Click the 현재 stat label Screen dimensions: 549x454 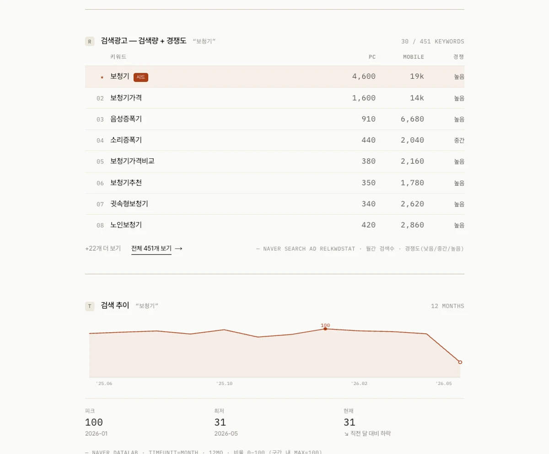(349, 411)
